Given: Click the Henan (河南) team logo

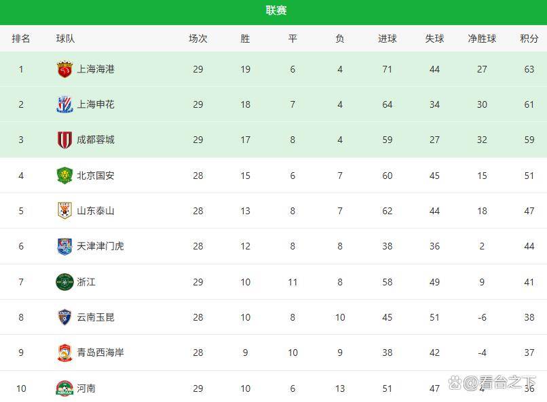Looking at the screenshot, I should click(x=64, y=388).
